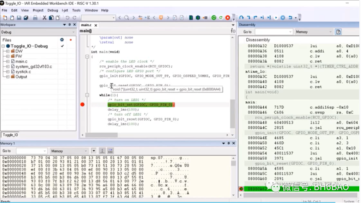This screenshot has height=203, width=361.
Task: Open the Project menu
Action: [38, 10]
